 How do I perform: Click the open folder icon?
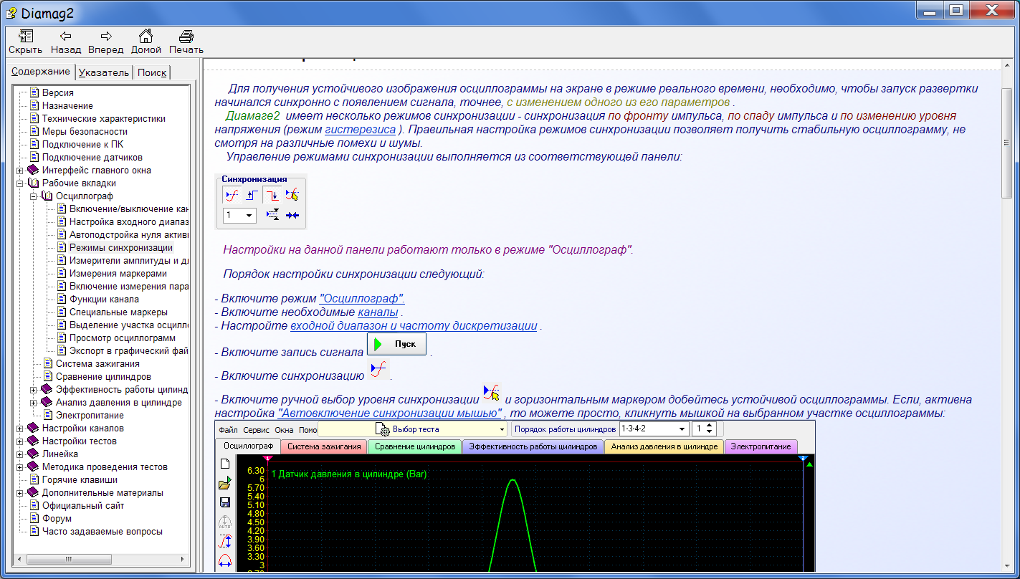224,484
